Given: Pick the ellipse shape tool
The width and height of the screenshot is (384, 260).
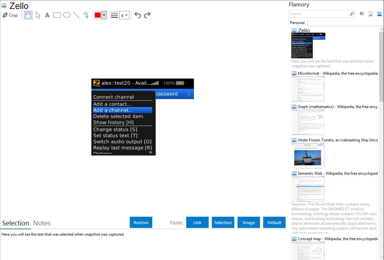Looking at the screenshot, I should (67, 15).
